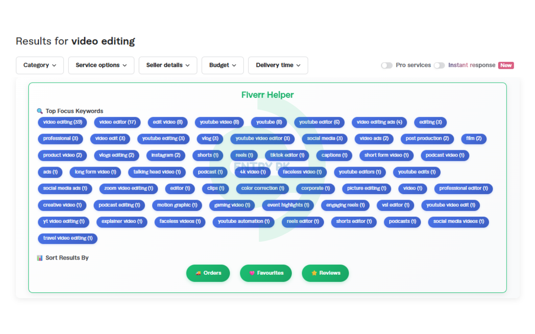Select the 'reels (1)' keyword tag
Image resolution: width=535 pixels, height=334 pixels.
pos(244,155)
